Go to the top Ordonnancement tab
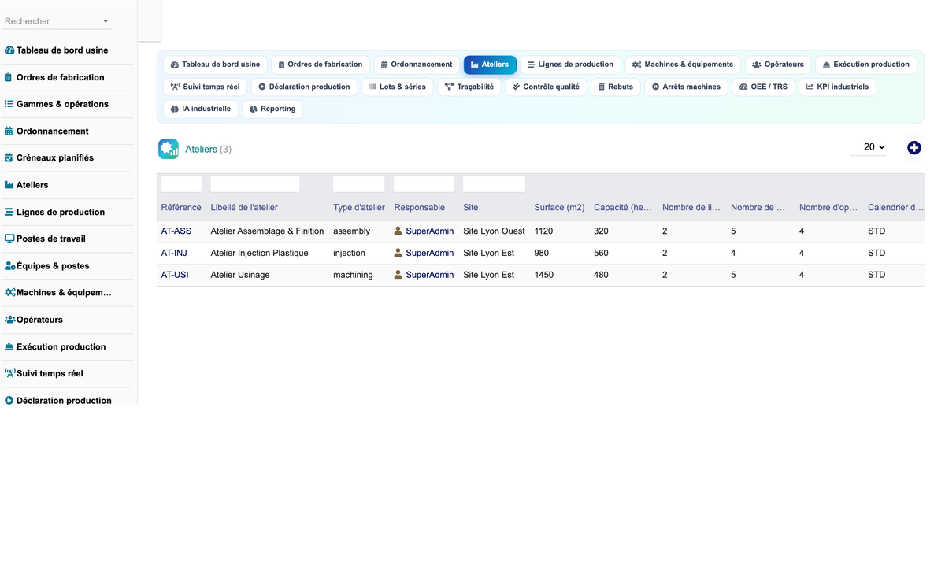945x585 pixels. click(417, 65)
